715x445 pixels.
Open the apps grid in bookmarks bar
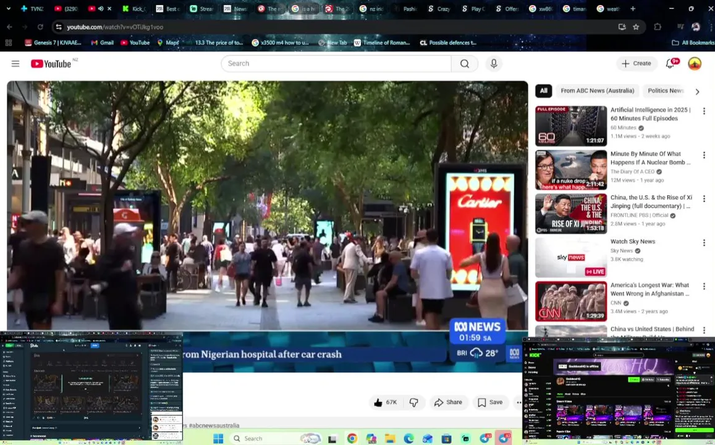point(8,43)
